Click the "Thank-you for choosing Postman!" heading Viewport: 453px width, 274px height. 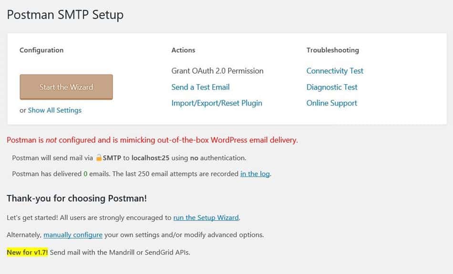coord(77,198)
